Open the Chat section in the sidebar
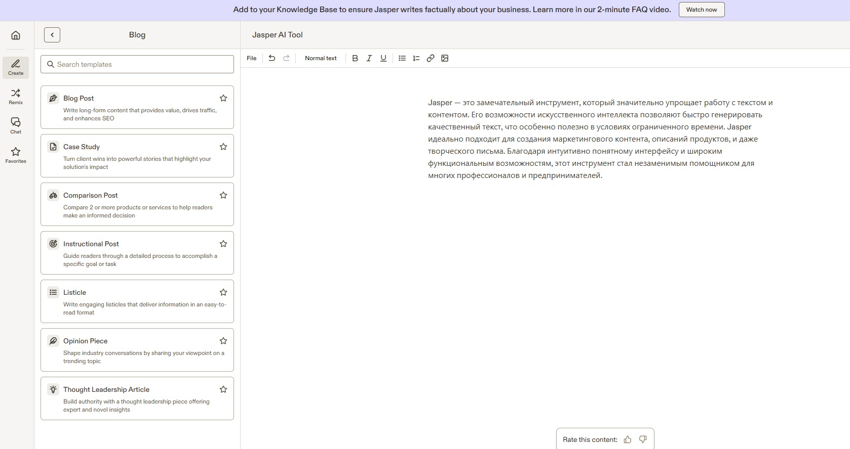Screen dimensions: 850x449 coord(16,126)
